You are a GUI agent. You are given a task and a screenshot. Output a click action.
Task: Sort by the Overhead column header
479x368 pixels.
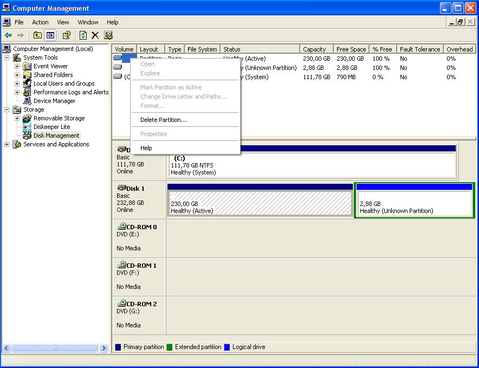459,49
